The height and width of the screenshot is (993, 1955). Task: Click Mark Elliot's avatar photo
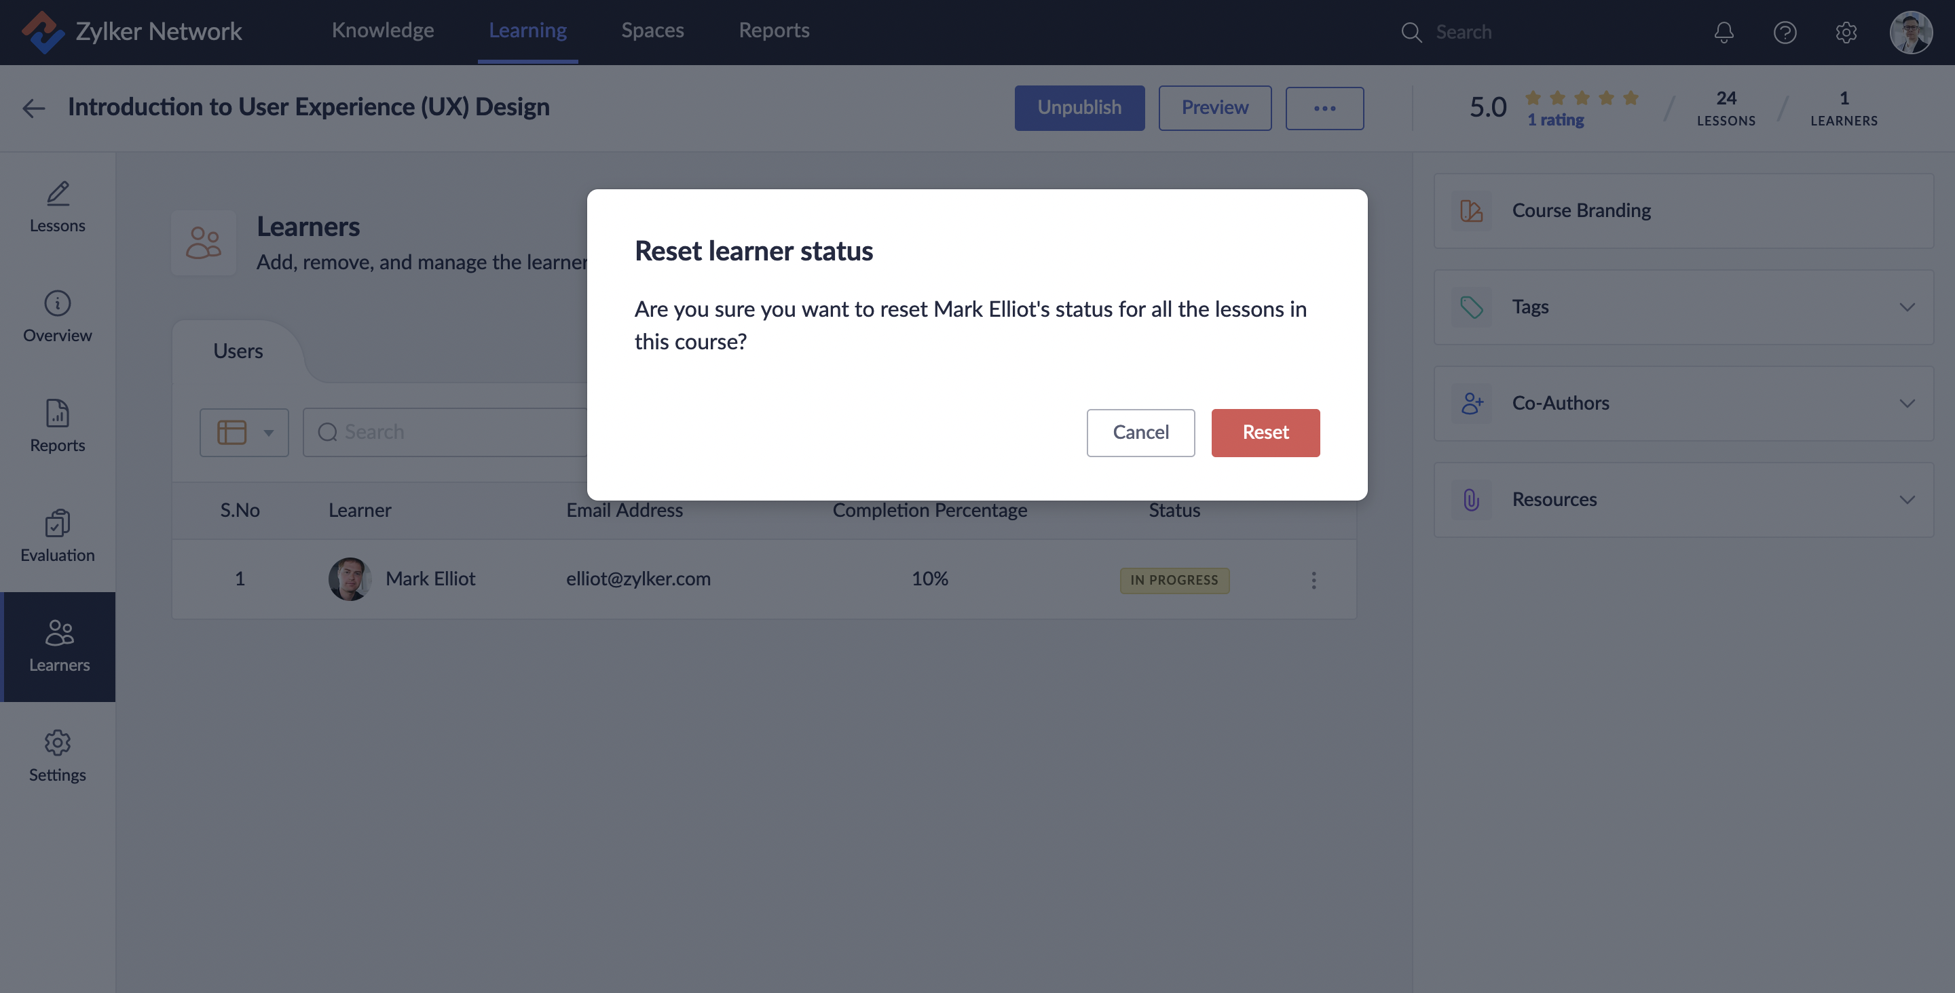click(x=350, y=579)
